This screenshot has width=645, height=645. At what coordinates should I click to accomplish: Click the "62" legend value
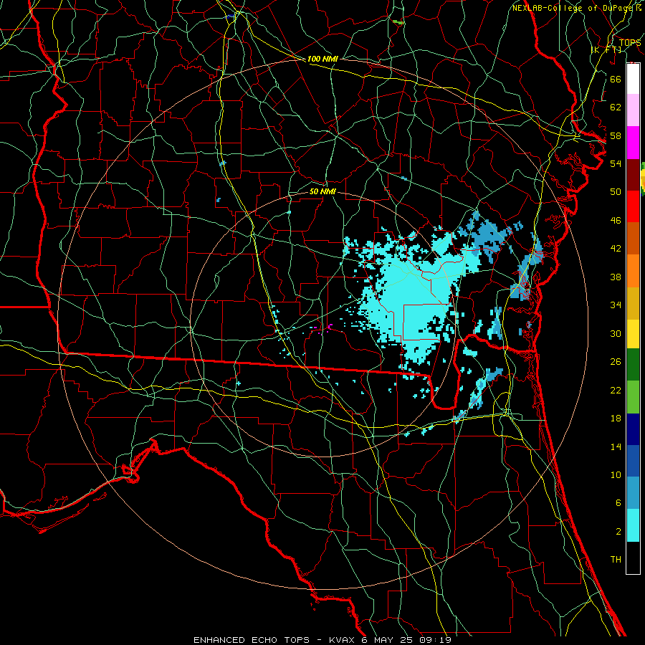[616, 107]
